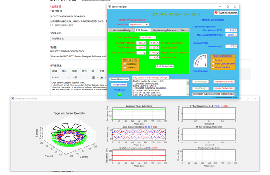Viewport: 270px width, 175px height.
Task: Click the Prepreg Layer Thickness value field
Action: click(x=152, y=53)
